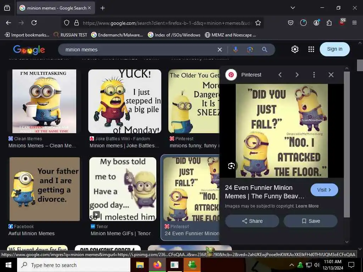Screen dimensions: 363x272
Task: Show previous image in preview panel
Action: point(280,75)
